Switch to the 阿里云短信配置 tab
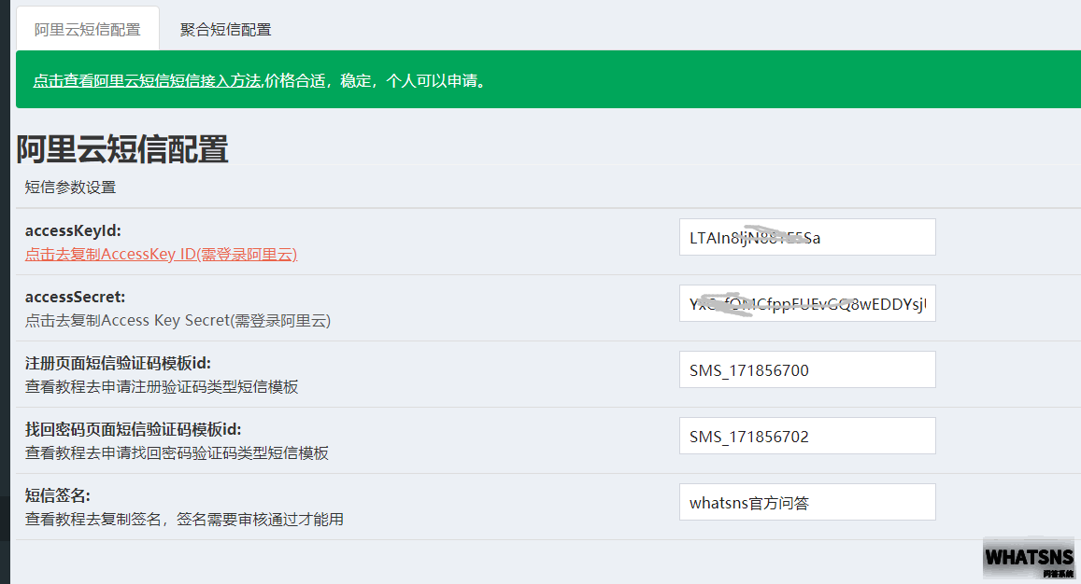Viewport: 1081px width, 584px height. pyautogui.click(x=88, y=29)
